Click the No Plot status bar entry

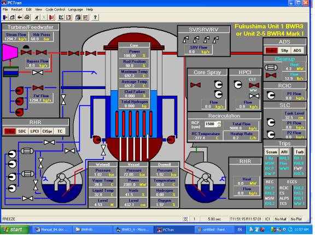tap(296, 219)
